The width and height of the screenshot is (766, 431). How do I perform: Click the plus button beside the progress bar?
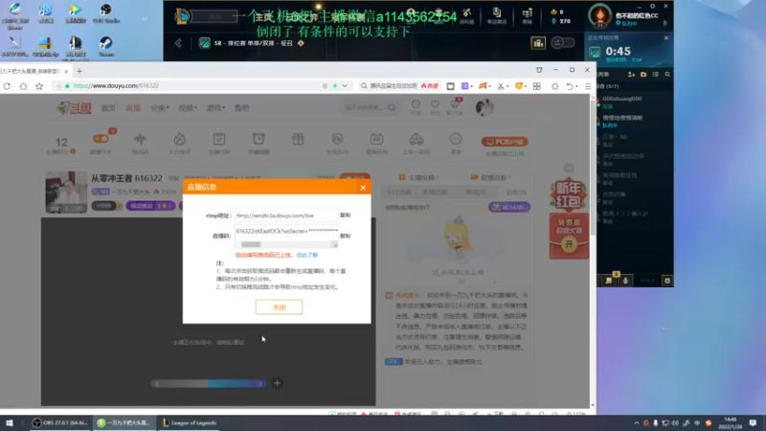[x=277, y=384]
